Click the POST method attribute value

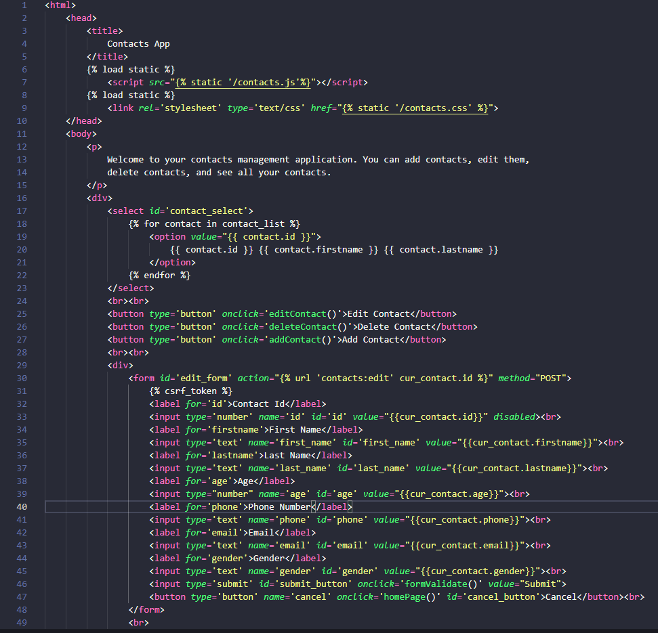(x=550, y=378)
